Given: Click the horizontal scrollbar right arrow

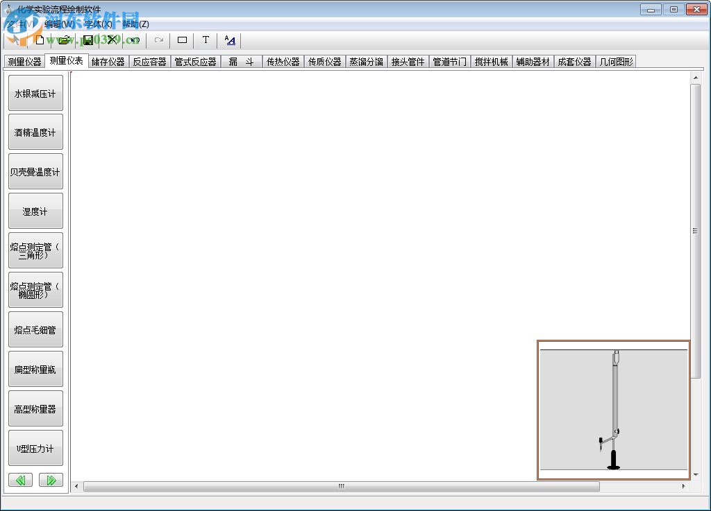Looking at the screenshot, I should [684, 486].
